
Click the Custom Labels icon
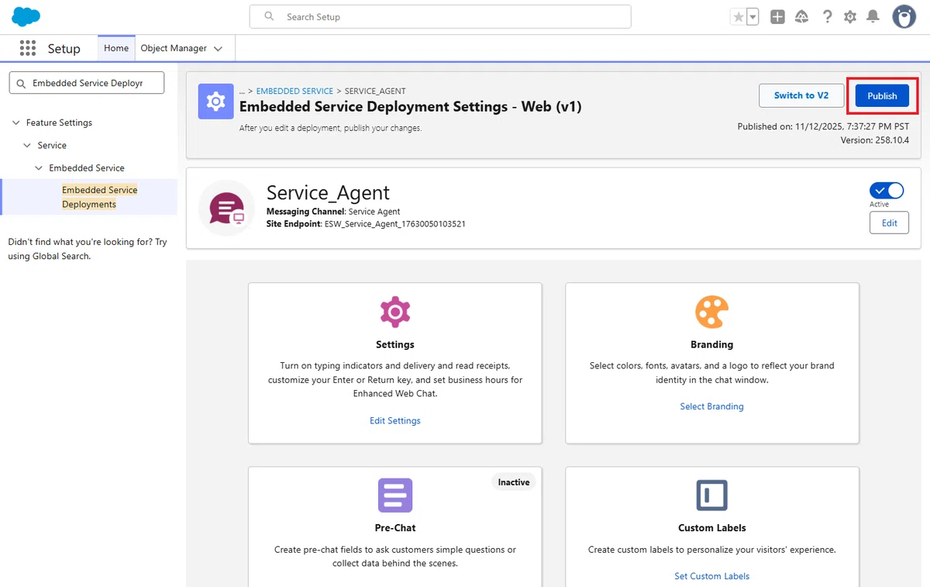point(711,495)
